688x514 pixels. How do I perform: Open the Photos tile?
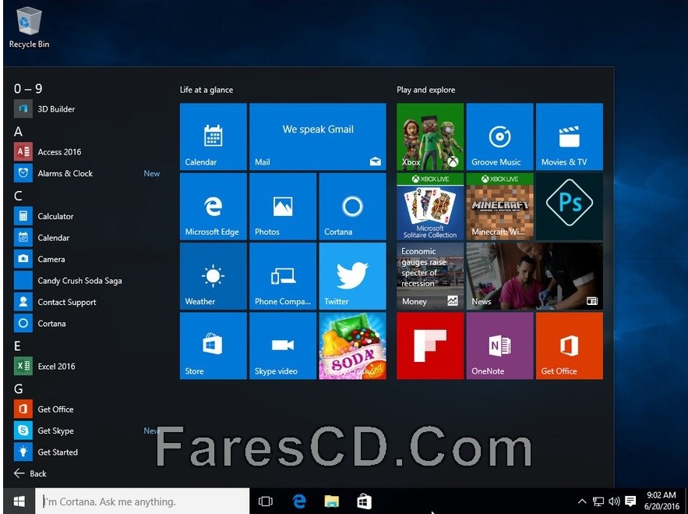[x=283, y=207]
